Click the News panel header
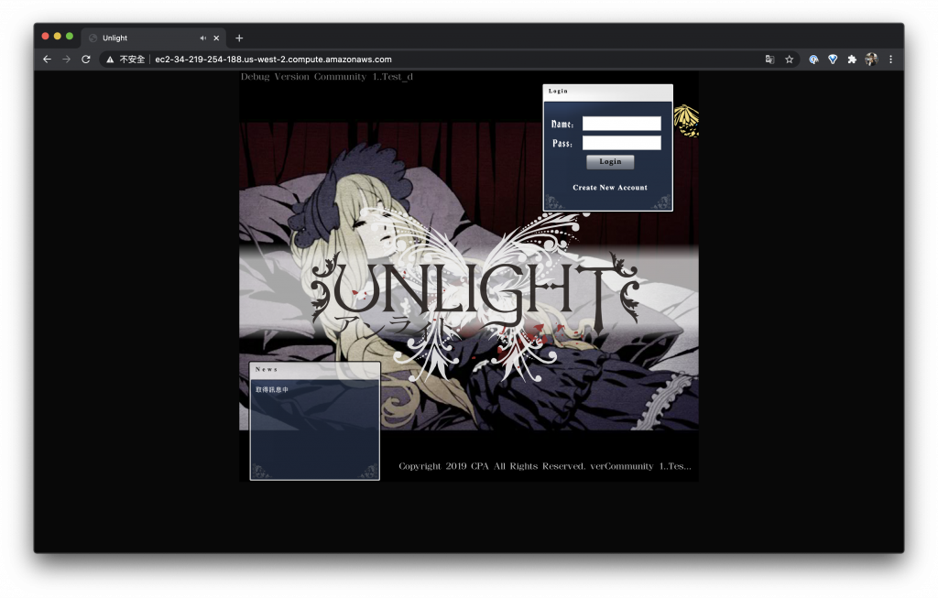938x598 pixels. pyautogui.click(x=315, y=370)
